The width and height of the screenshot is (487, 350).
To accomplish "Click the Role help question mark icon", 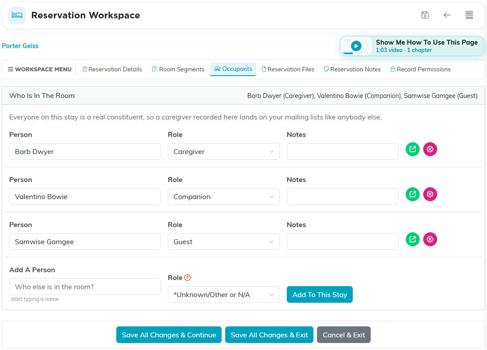I will tap(187, 277).
